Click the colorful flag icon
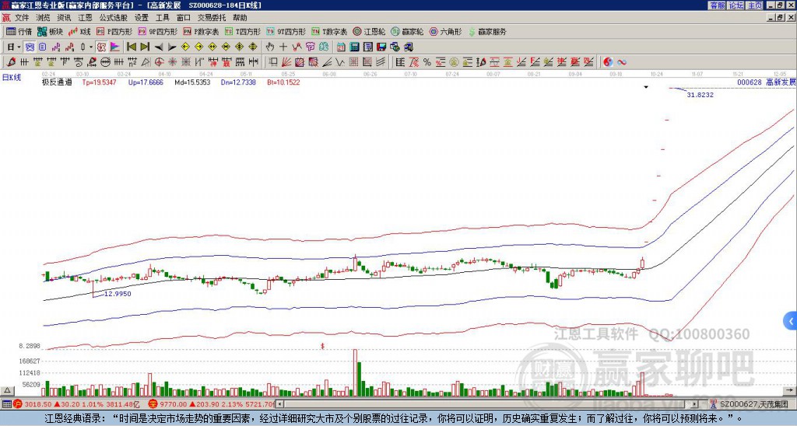797x426 pixels. [x=115, y=47]
